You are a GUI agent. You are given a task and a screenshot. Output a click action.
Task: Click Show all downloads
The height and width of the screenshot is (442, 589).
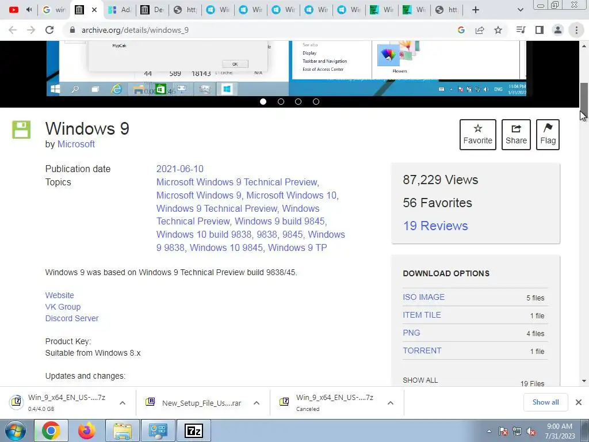pyautogui.click(x=545, y=402)
